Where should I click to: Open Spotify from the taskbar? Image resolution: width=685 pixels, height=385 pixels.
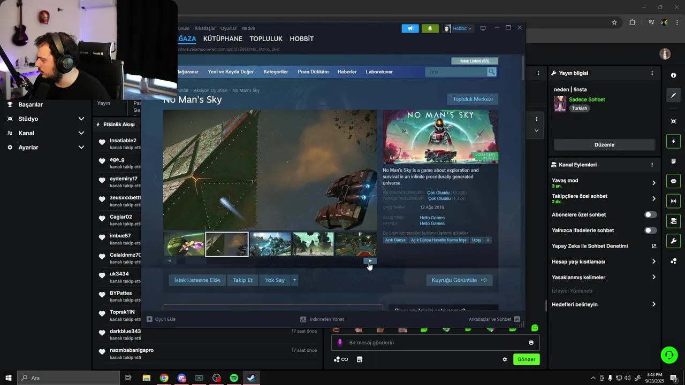(x=234, y=378)
